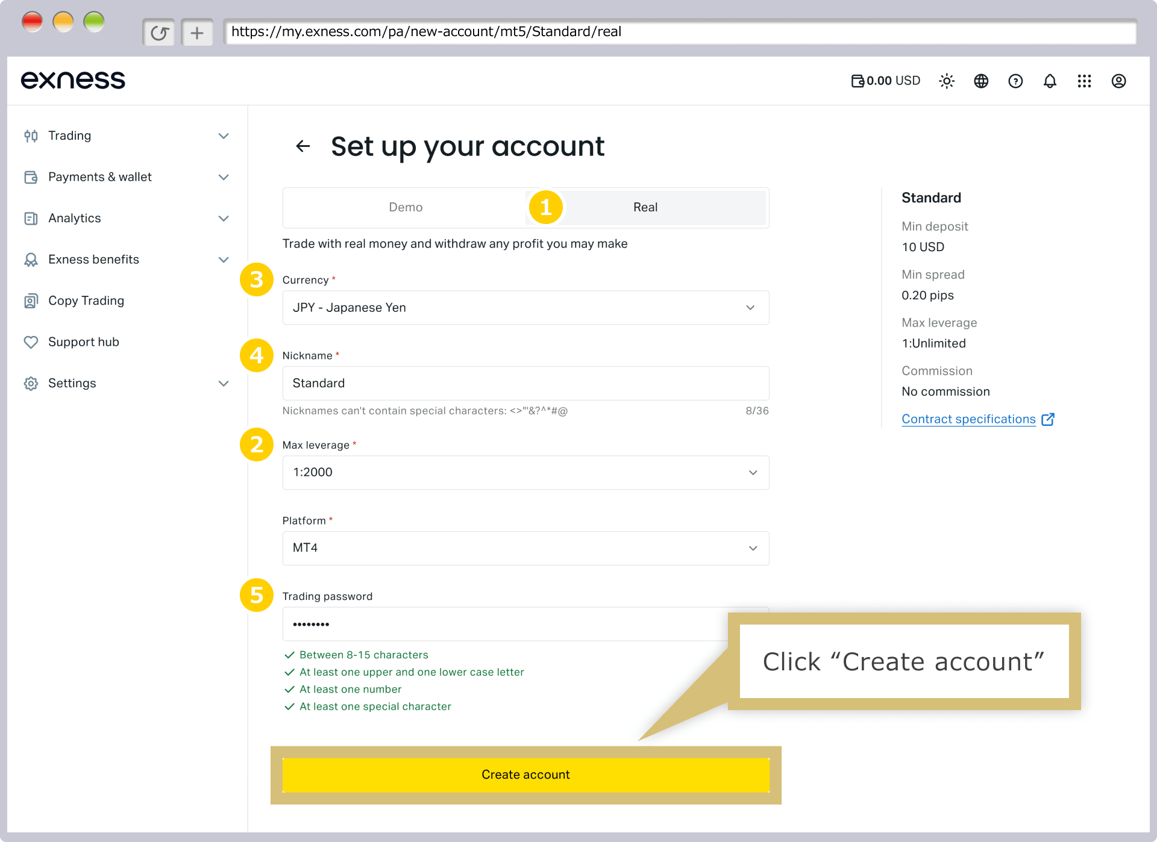1157x842 pixels.
Task: Open the Platform dropdown showing MT4
Action: pos(525,548)
